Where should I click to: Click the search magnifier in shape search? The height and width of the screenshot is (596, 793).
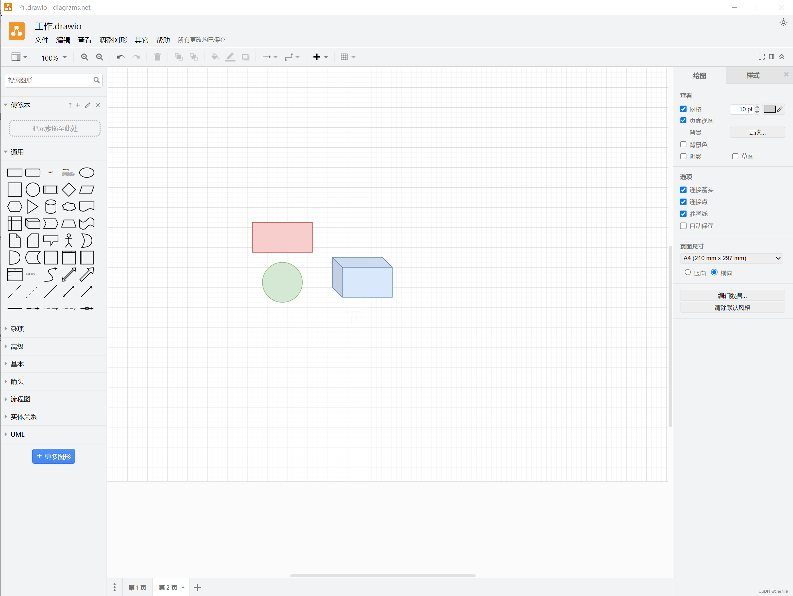[97, 80]
